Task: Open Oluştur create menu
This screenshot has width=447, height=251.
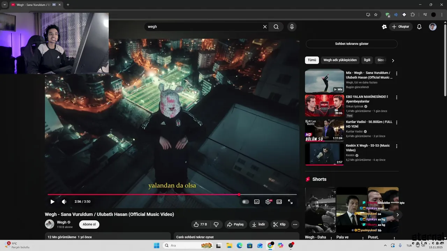Action: (x=401, y=27)
